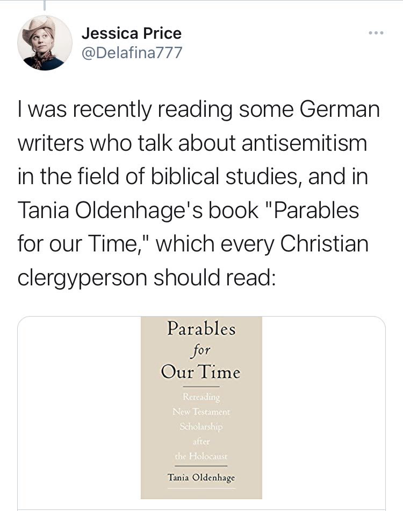Screen dimensions: 403x511
Task: Click "Rereading" in the cover subtitle
Action: (201, 397)
